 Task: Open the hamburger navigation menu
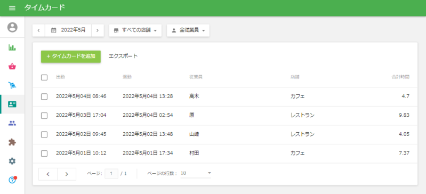pos(12,8)
